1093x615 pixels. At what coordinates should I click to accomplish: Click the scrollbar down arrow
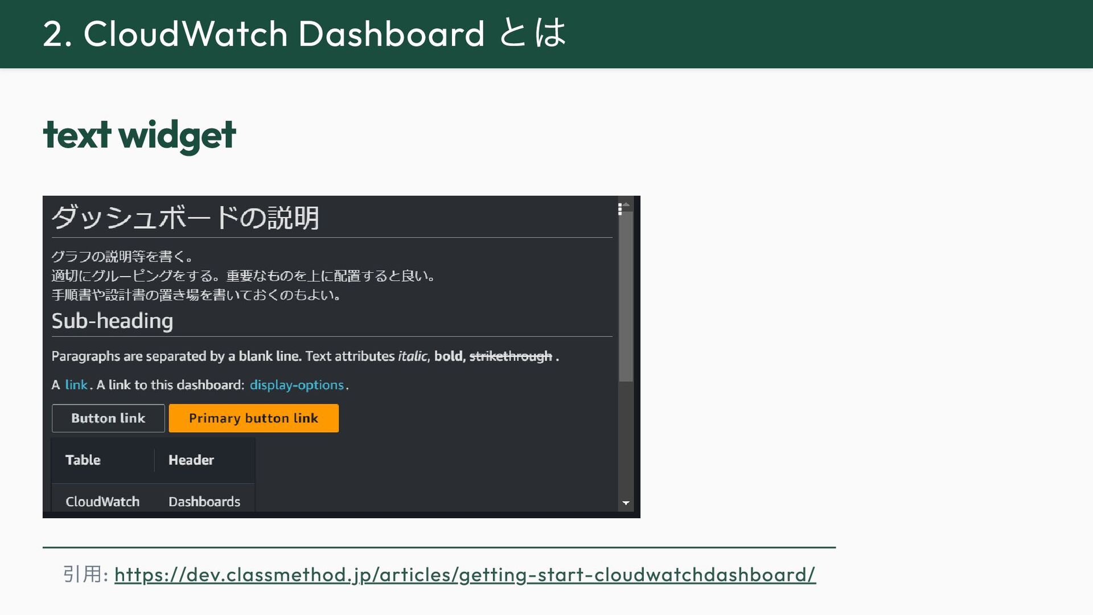626,503
